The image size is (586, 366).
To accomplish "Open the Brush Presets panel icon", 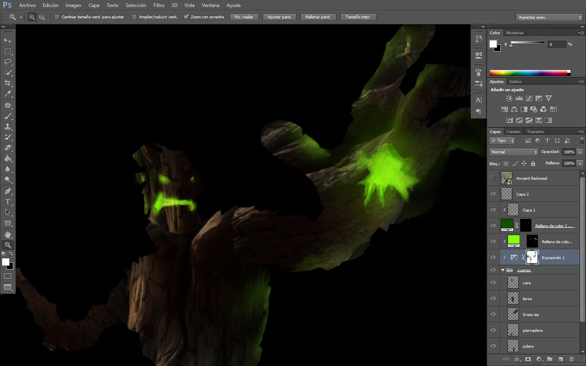I will [x=478, y=84].
